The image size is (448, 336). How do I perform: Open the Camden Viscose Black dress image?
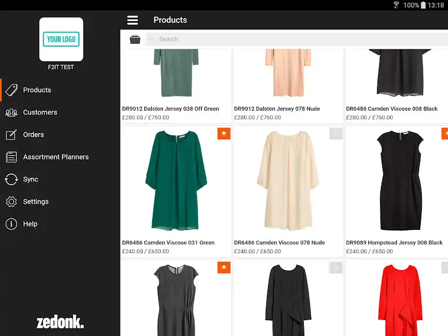point(400,73)
